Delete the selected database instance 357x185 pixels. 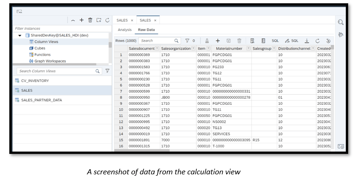click(x=90, y=20)
